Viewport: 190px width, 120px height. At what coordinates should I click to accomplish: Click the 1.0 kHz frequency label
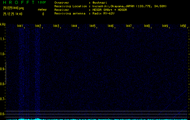coord(2,54)
